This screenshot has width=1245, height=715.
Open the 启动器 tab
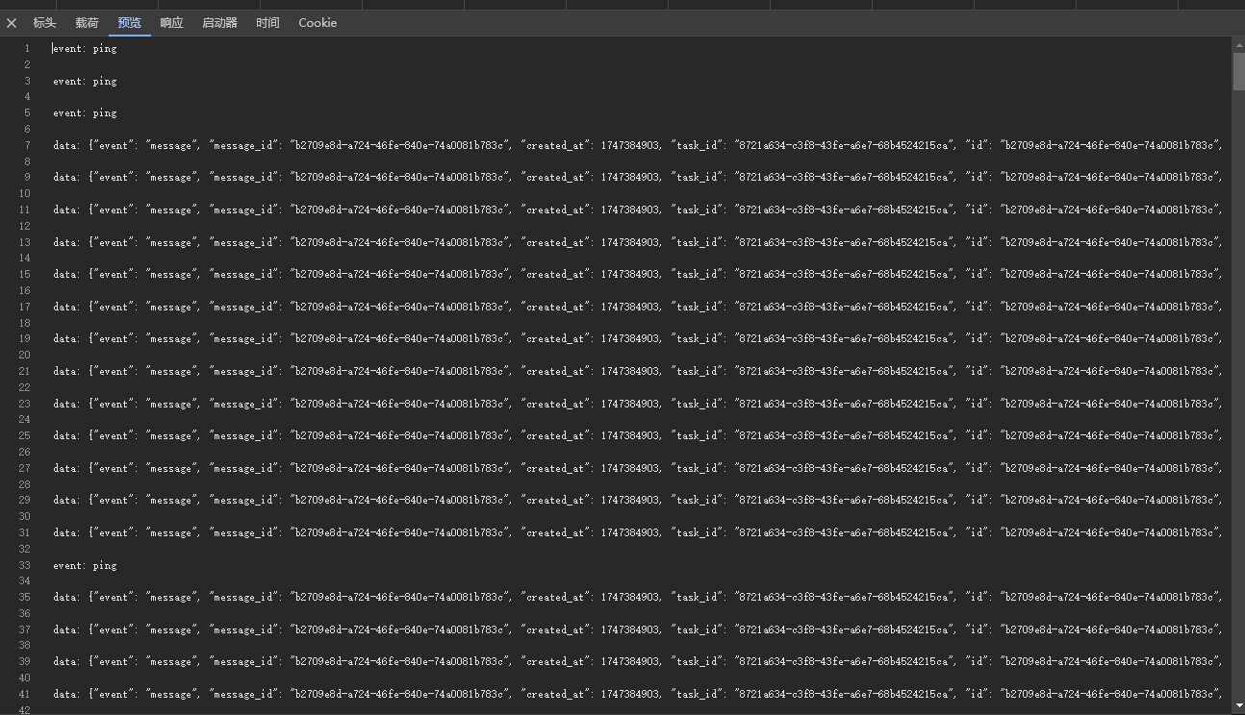tap(219, 23)
